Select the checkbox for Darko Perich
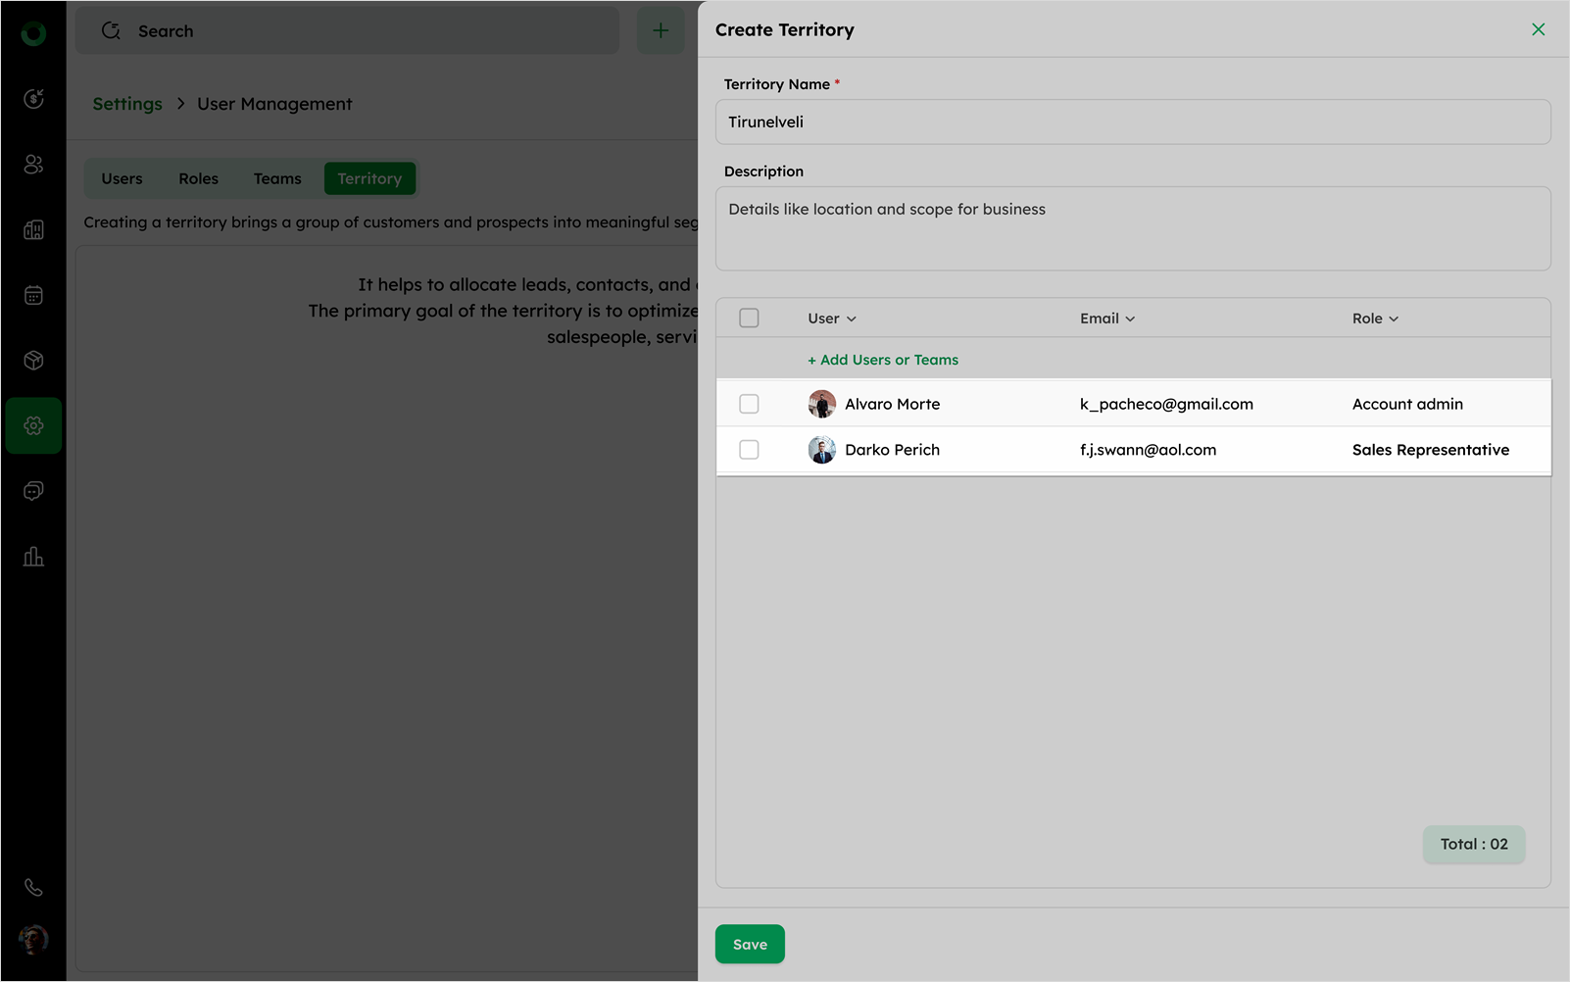1570x982 pixels. tap(749, 450)
